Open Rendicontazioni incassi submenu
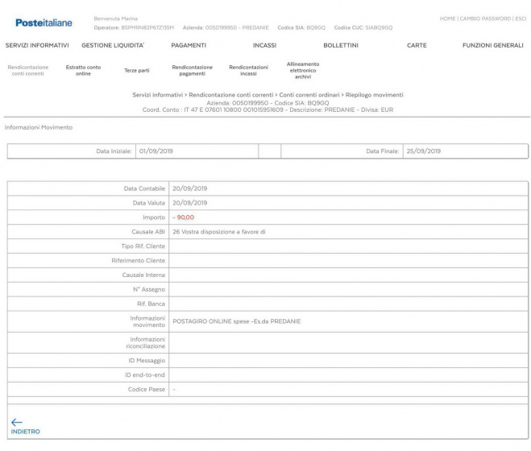Image resolution: width=531 pixels, height=451 pixels. [248, 71]
